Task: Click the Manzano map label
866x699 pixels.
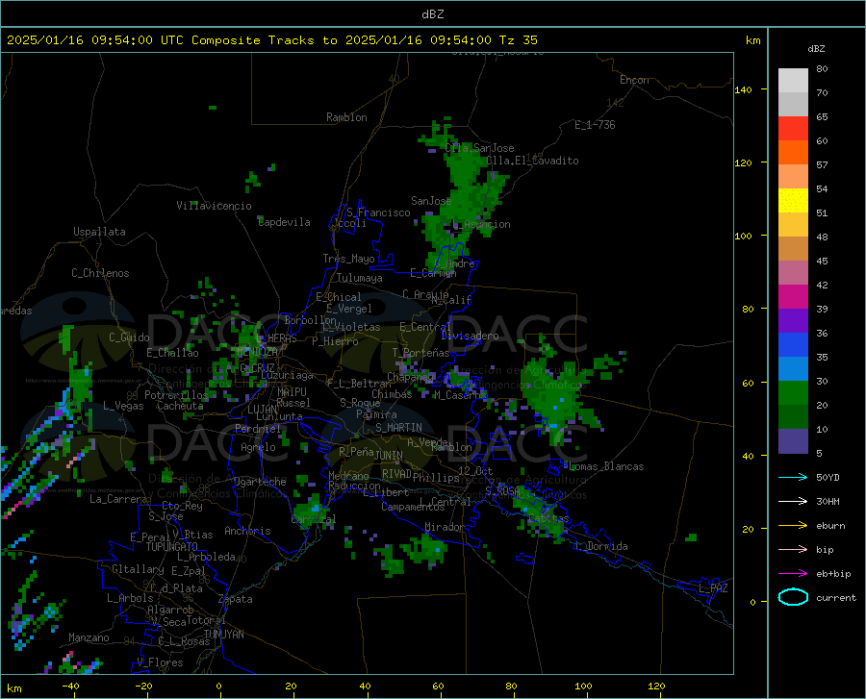Action: pyautogui.click(x=89, y=637)
